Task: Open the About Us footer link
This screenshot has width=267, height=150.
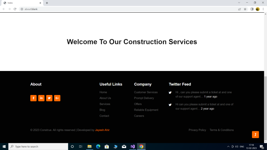Action: [x=105, y=98]
